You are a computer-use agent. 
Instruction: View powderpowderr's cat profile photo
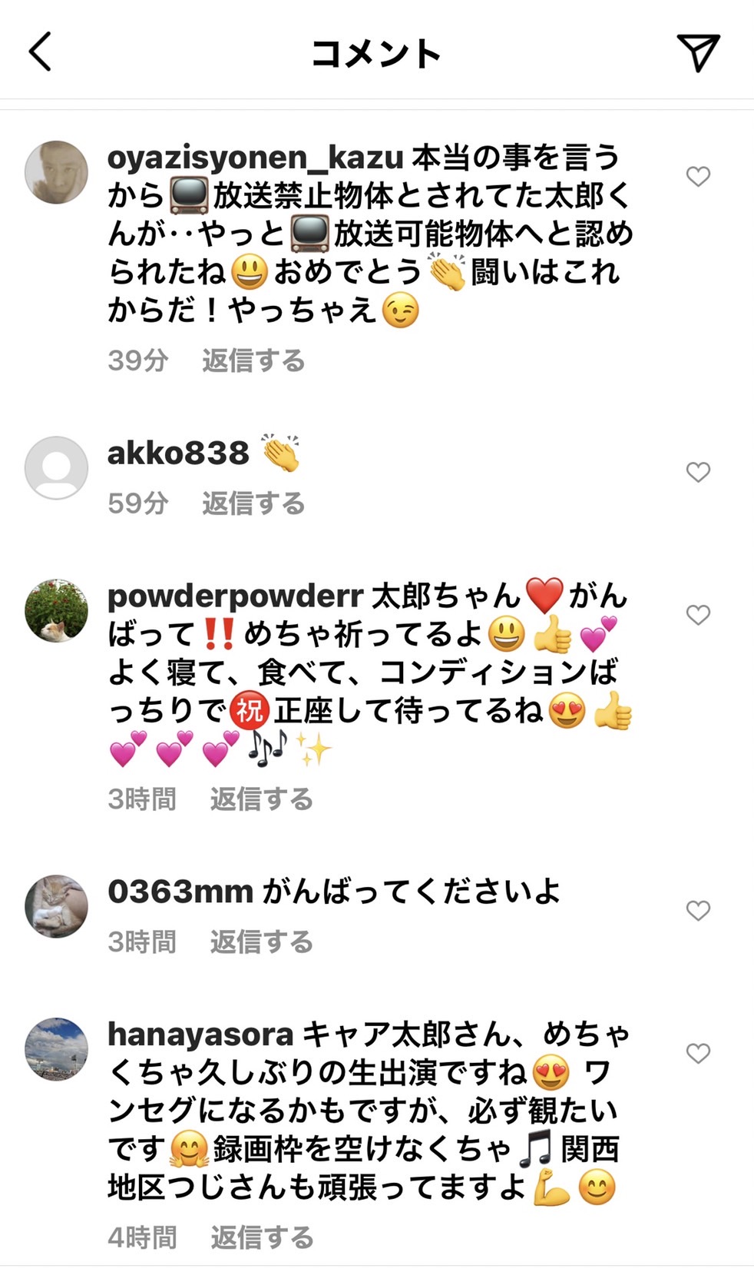[56, 611]
